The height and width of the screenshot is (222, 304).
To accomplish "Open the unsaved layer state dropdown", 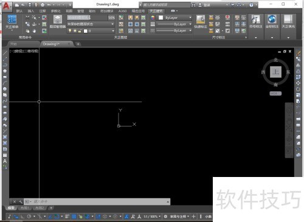I will tap(91, 24).
